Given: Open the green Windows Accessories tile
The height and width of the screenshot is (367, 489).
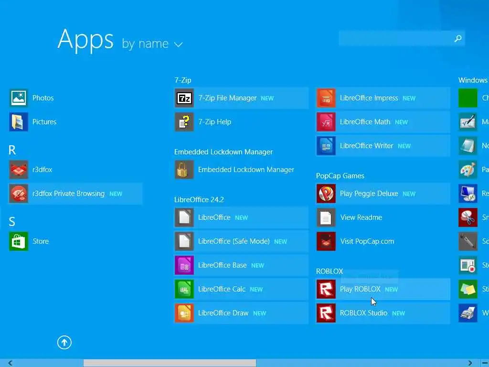Looking at the screenshot, I should (x=468, y=98).
